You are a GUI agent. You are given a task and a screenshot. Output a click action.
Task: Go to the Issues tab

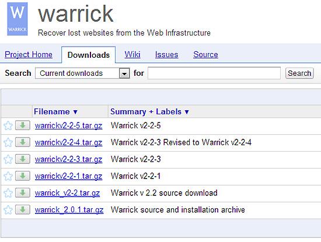[166, 55]
